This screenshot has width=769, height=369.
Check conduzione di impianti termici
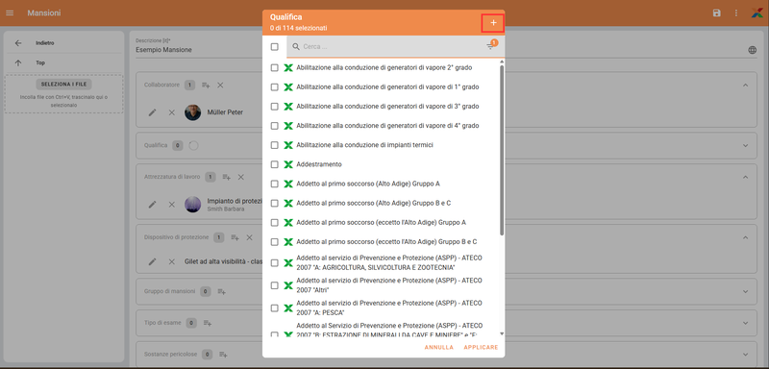click(x=275, y=145)
